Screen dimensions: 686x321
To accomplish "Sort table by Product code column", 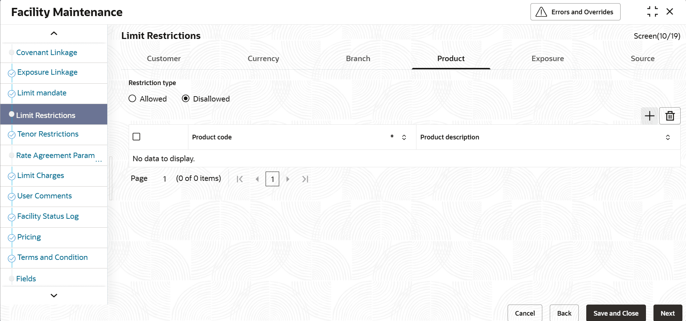I will pyautogui.click(x=404, y=137).
